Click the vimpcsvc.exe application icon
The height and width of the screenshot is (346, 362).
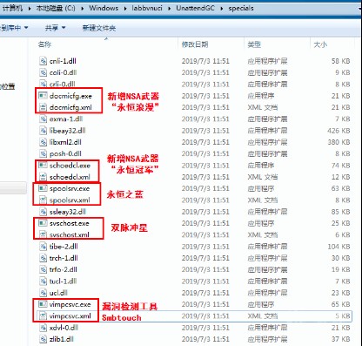tap(43, 304)
